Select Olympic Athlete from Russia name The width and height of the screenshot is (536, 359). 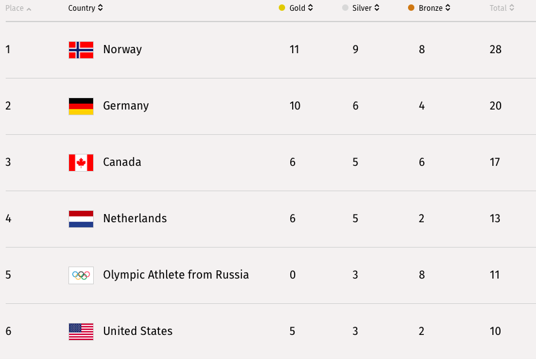pos(176,275)
